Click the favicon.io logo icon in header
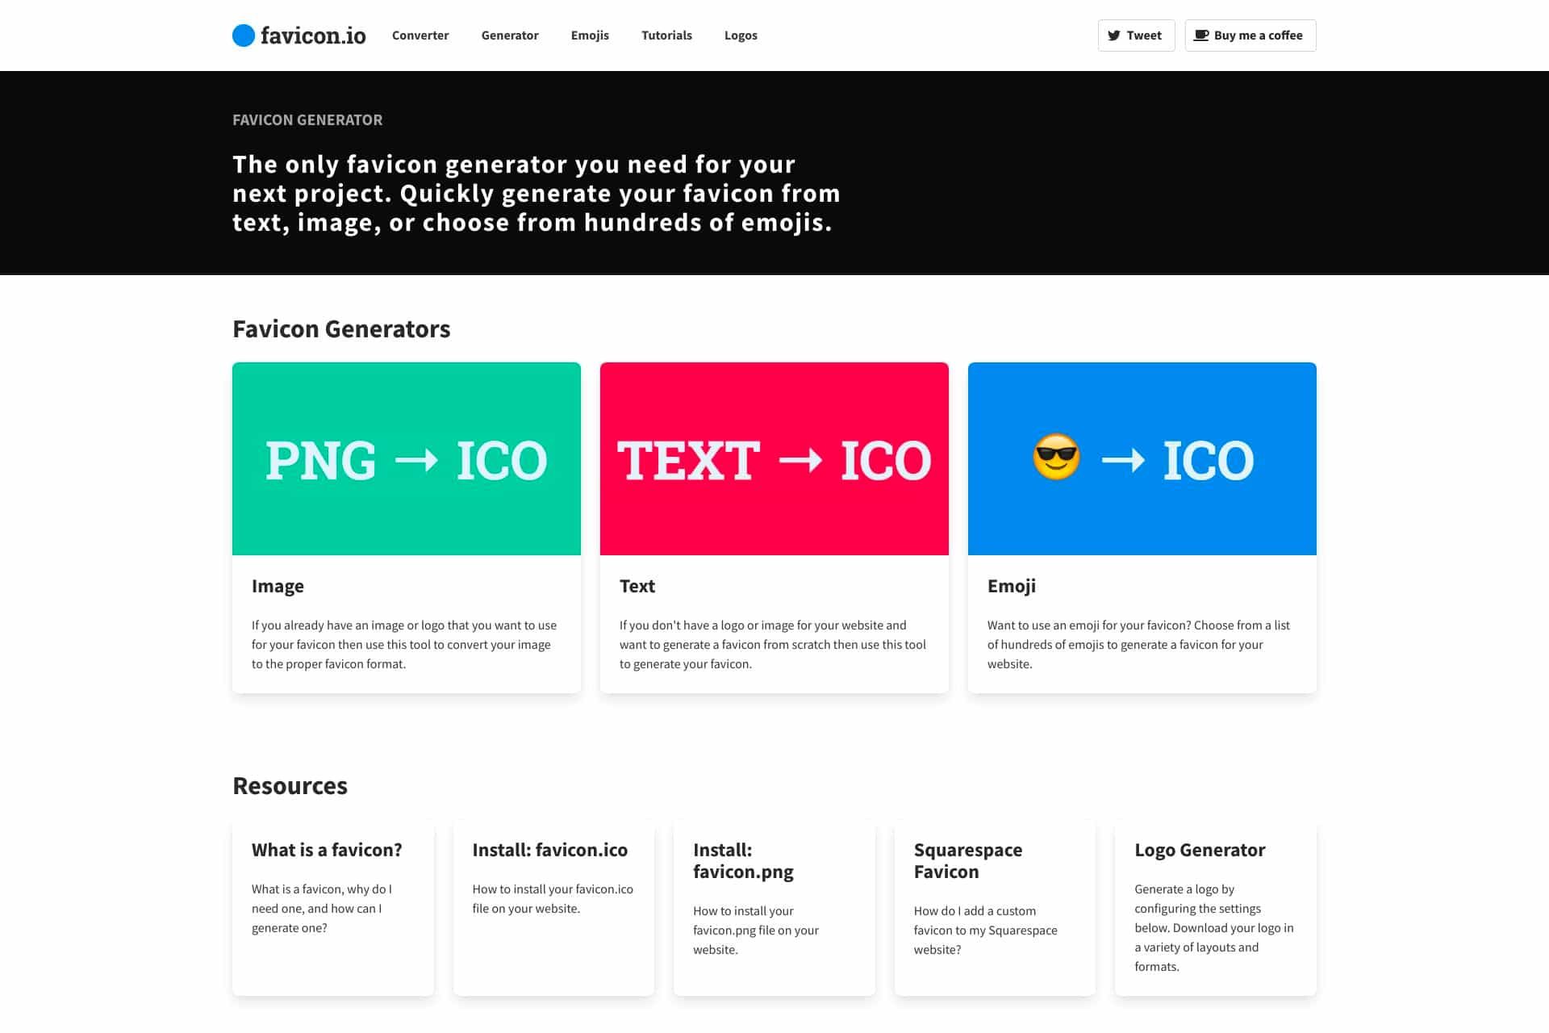This screenshot has width=1549, height=1033. (243, 35)
